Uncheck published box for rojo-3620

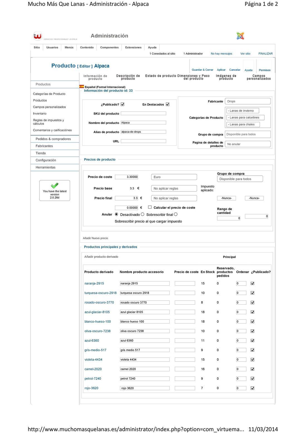click(253, 388)
